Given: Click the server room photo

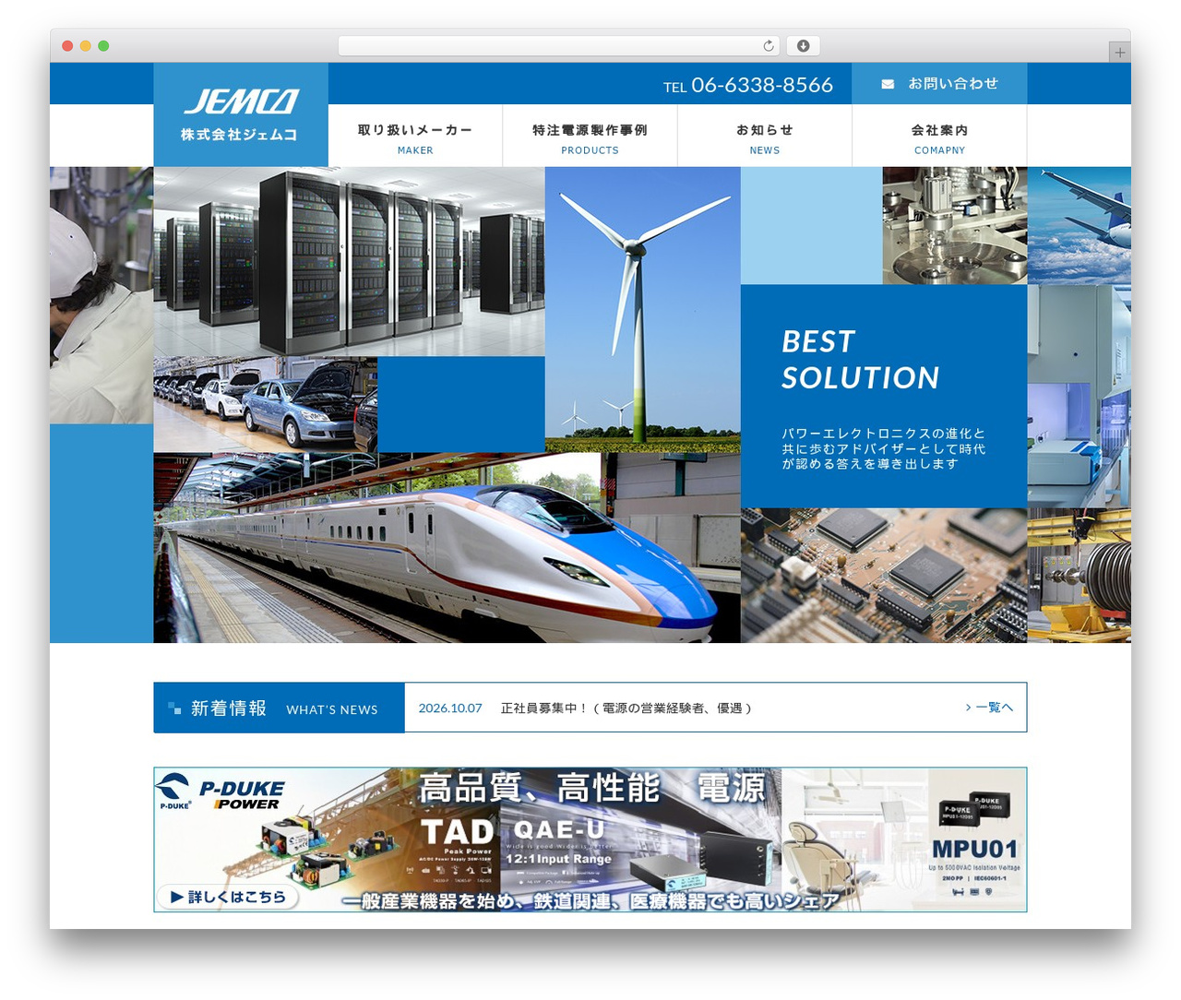Looking at the screenshot, I should point(350,261).
